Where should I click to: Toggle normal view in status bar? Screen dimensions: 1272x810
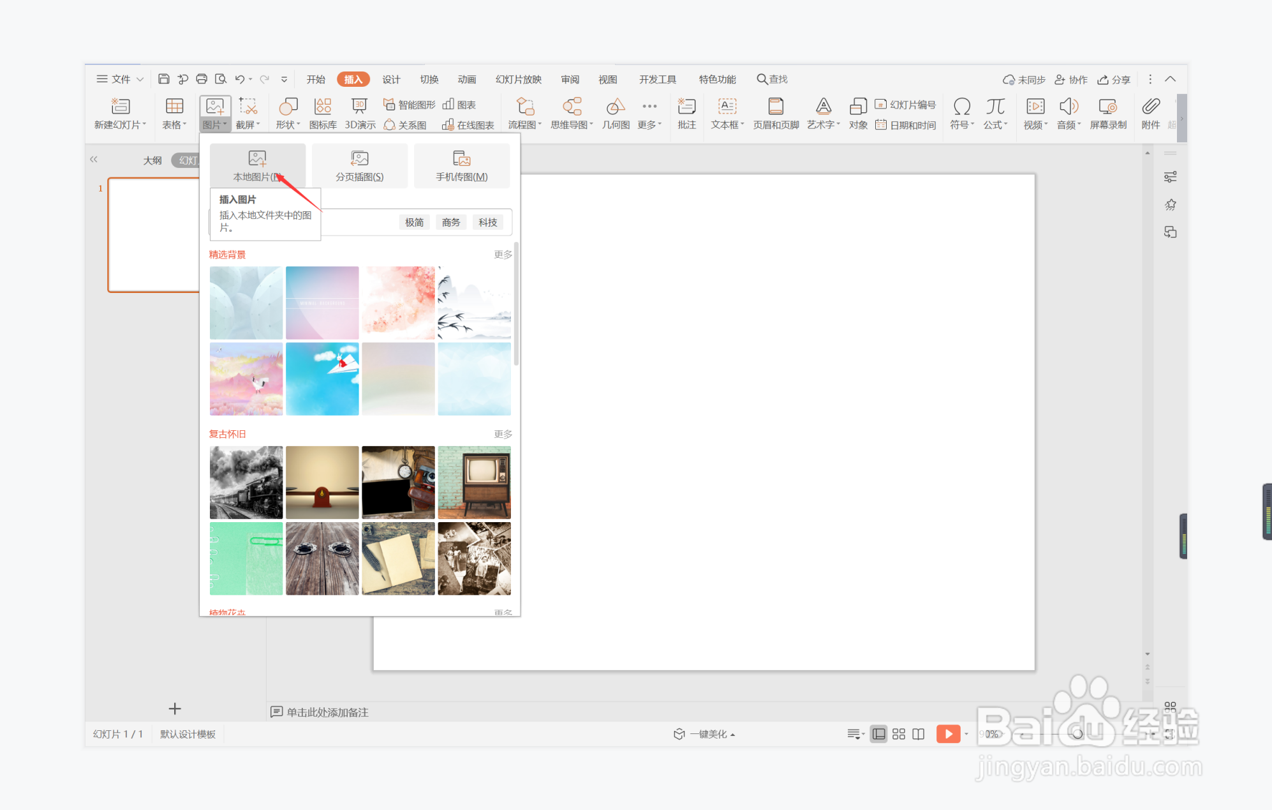(878, 734)
